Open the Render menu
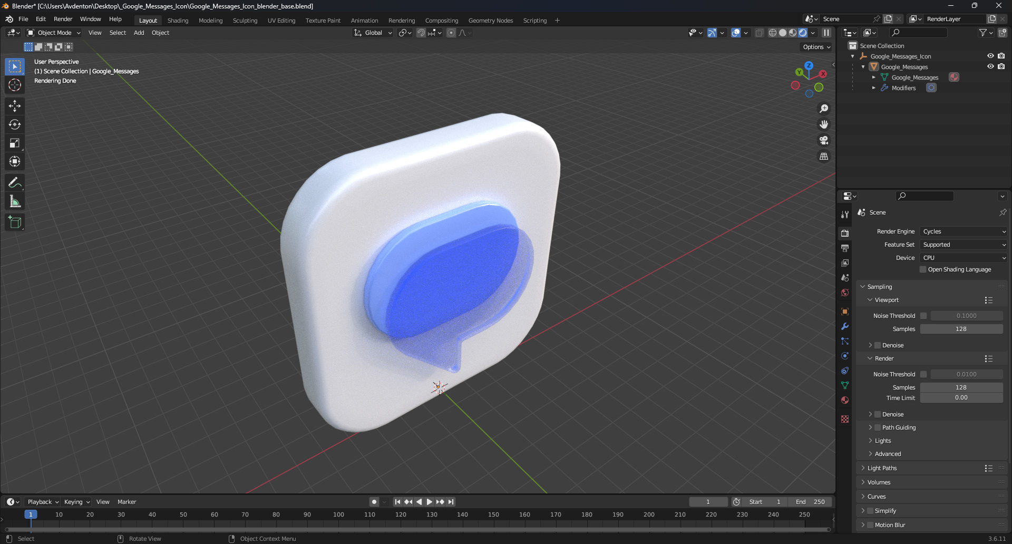Viewport: 1012px width, 544px height. point(63,19)
